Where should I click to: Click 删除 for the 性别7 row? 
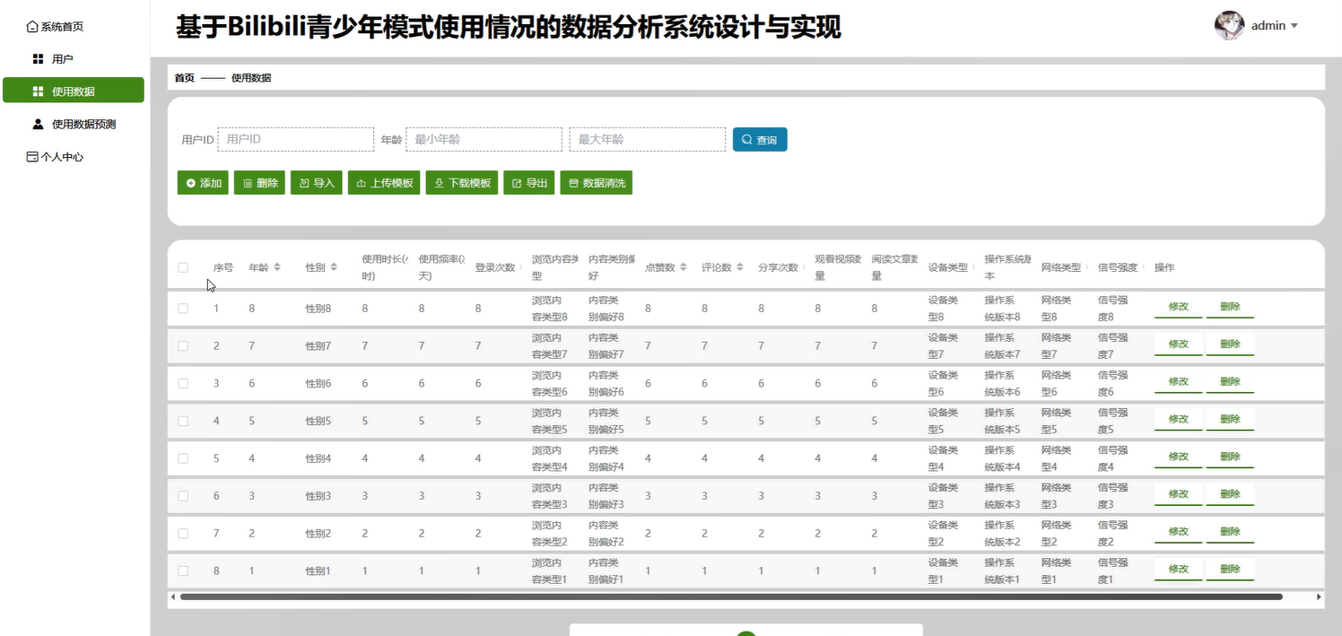[x=1230, y=344]
